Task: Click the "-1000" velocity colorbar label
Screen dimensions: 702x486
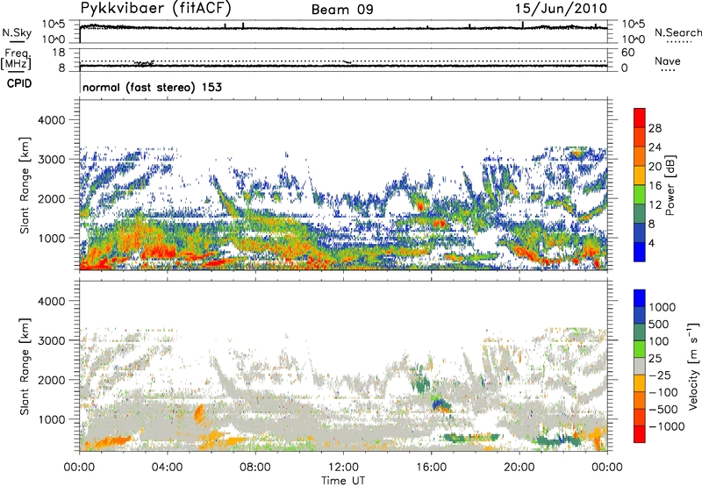Action: tap(667, 426)
